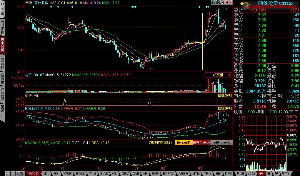The height and width of the screenshot is (176, 300).
Task: Select the 综合排名 sidebar tab
Action: pyautogui.click(x=2, y=95)
